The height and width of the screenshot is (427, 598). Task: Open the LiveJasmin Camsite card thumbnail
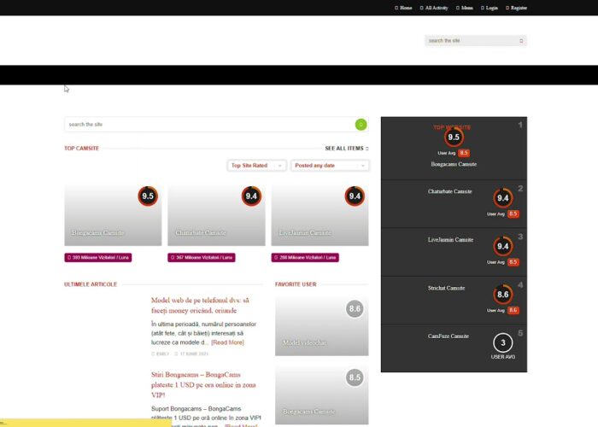(x=320, y=215)
